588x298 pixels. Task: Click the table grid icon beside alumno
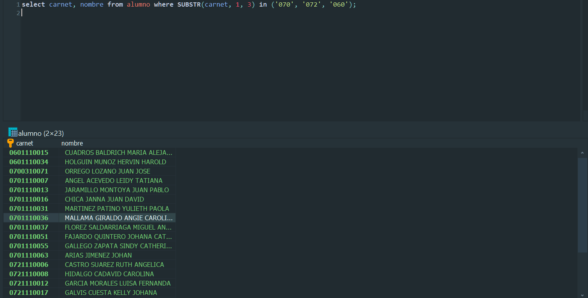(x=13, y=132)
